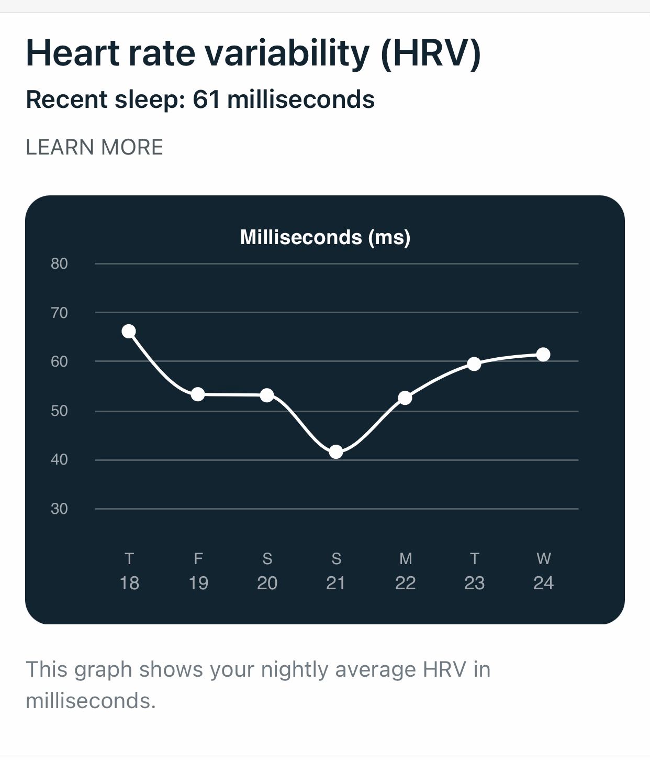
Task: Select the data point for Saturday 20
Action: [267, 393]
